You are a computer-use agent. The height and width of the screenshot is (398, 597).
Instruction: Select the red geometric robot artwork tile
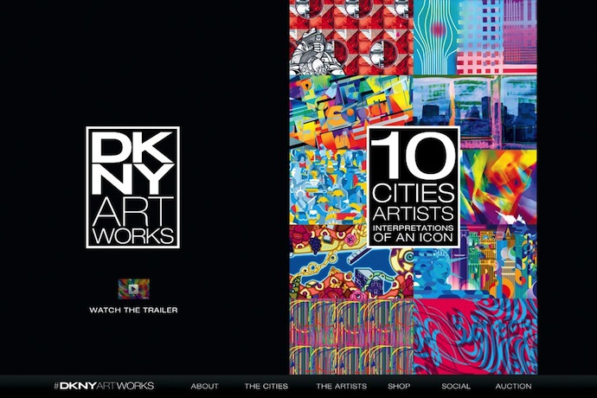tap(351, 37)
